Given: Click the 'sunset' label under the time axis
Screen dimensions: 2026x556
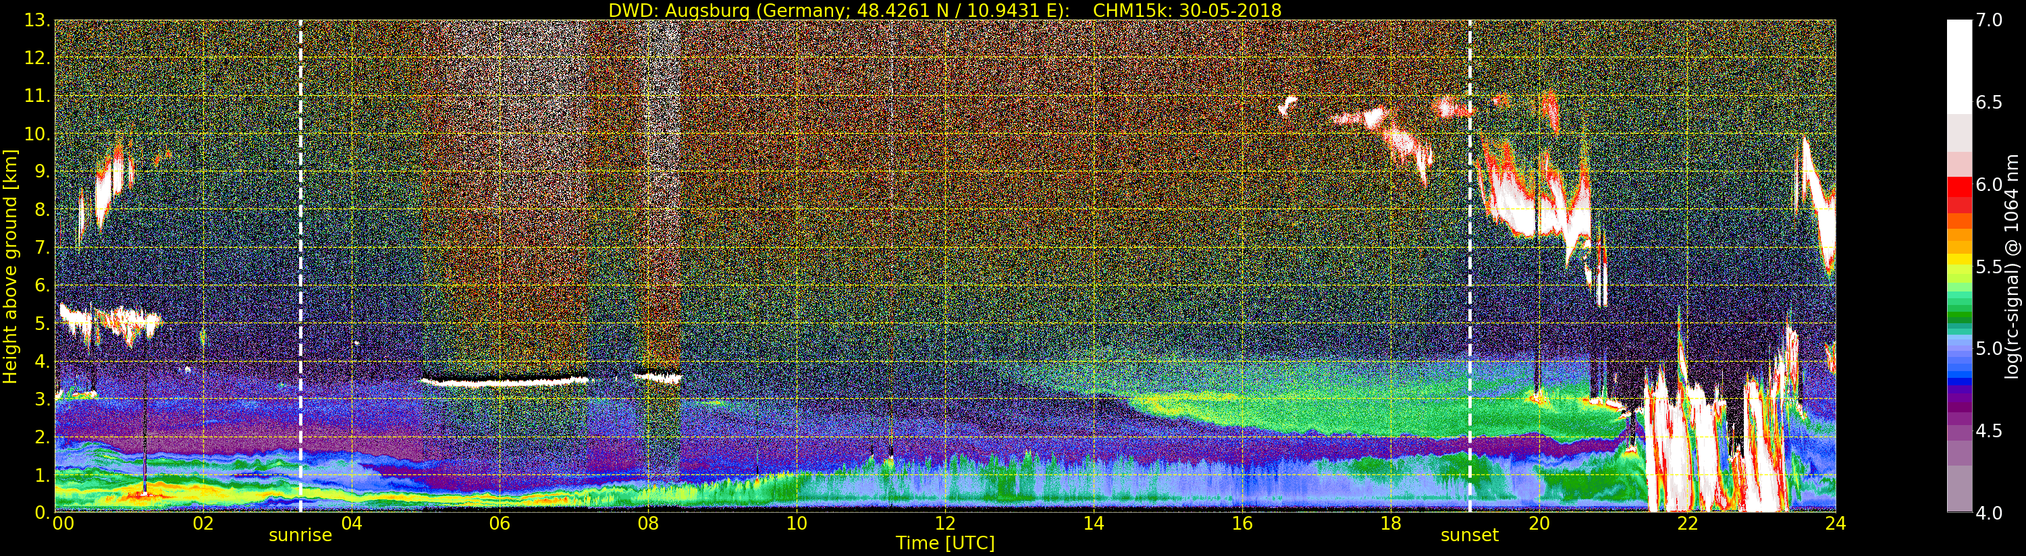Looking at the screenshot, I should point(1469,536).
